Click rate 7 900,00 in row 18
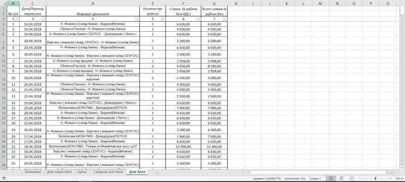Image resolution: width=405 pixels, height=182 pixels. coord(183,108)
